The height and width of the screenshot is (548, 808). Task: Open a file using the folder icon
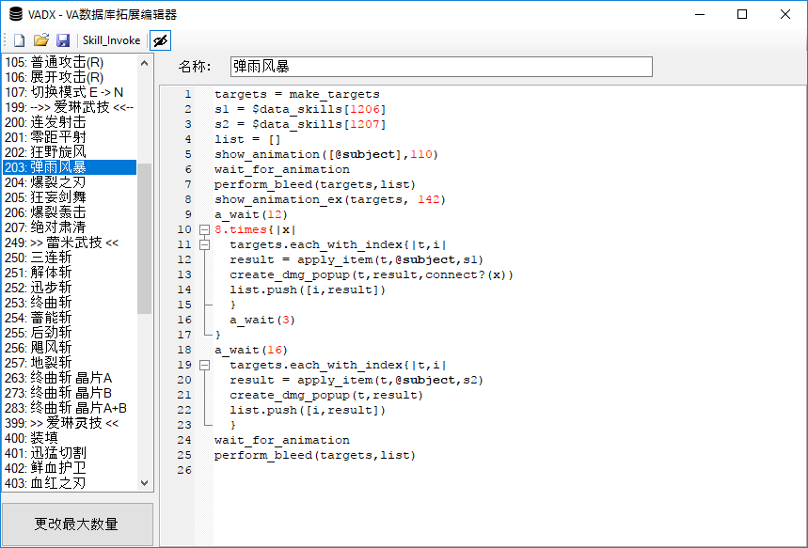[x=40, y=40]
